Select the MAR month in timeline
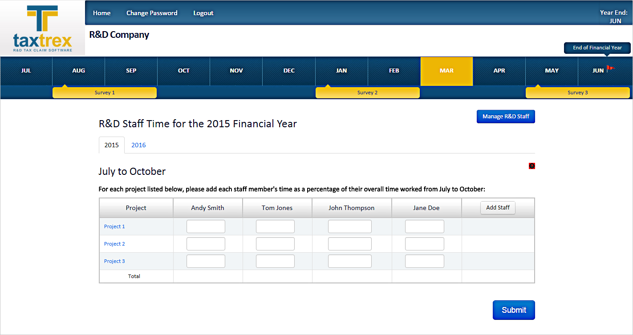Image resolution: width=633 pixels, height=335 pixels. tap(446, 71)
